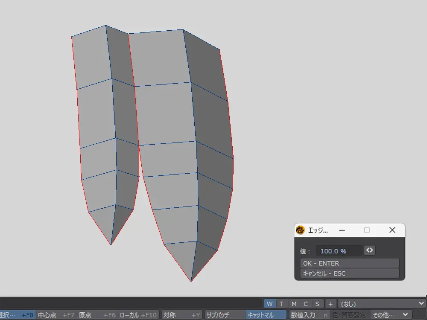The width and height of the screenshot is (427, 320).
Task: Click the value mini-slider arrows button
Action: click(370, 250)
